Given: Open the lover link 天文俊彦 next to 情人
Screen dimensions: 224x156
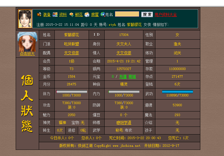Looking at the screenshot, I should pyautogui.click(x=124, y=53).
